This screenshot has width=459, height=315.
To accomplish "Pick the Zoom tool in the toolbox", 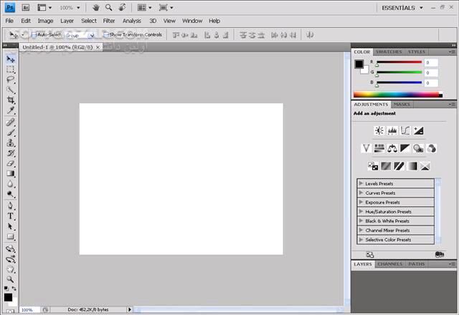I will click(11, 279).
